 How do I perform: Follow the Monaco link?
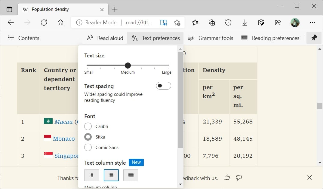pos(64,139)
